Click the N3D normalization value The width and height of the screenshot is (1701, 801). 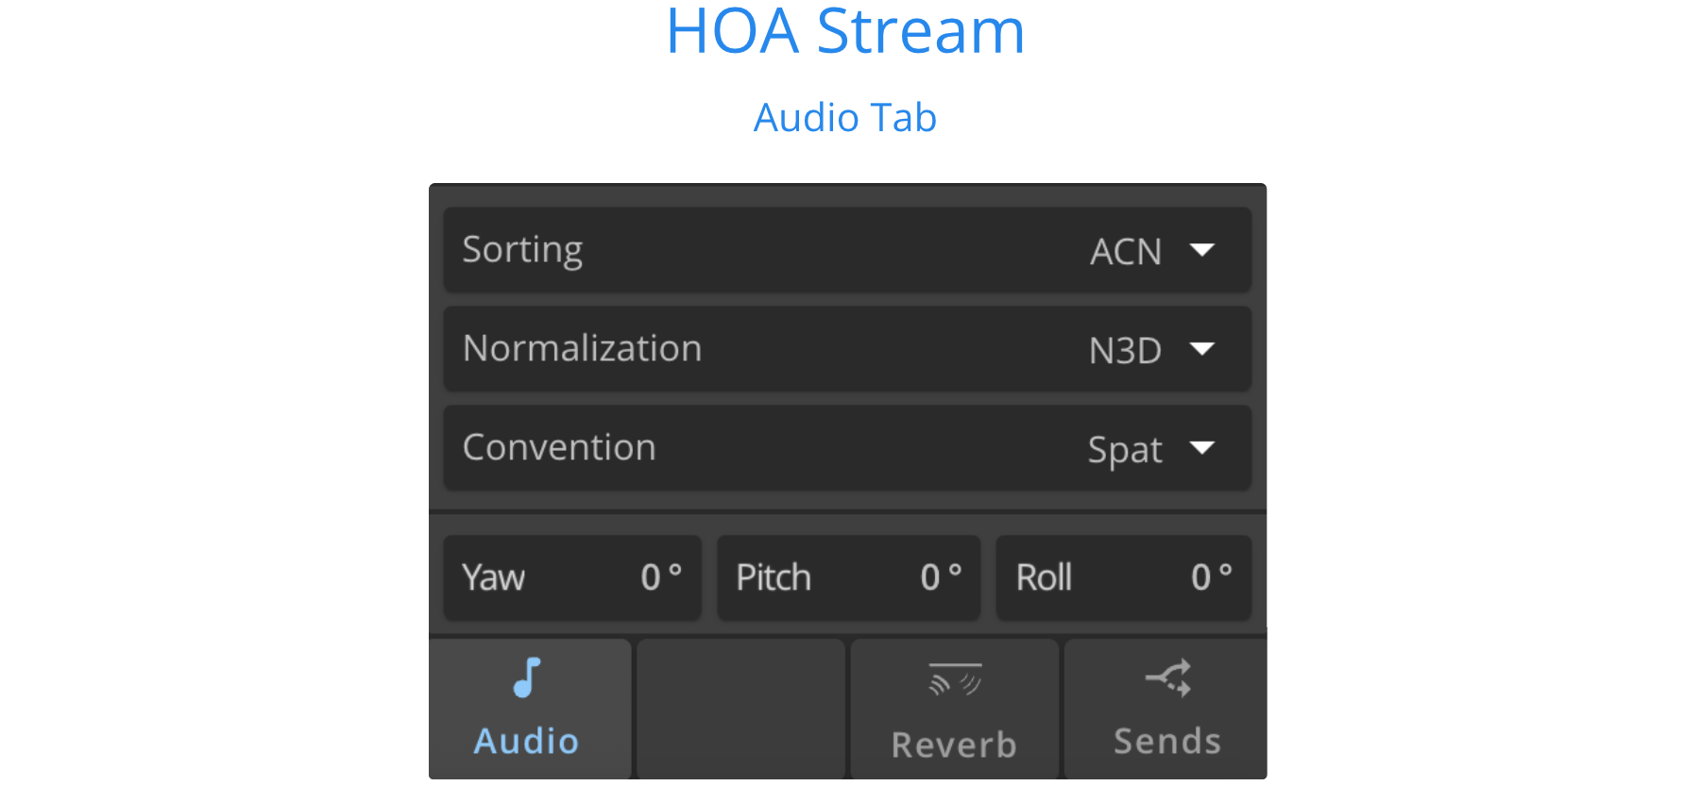1125,351
